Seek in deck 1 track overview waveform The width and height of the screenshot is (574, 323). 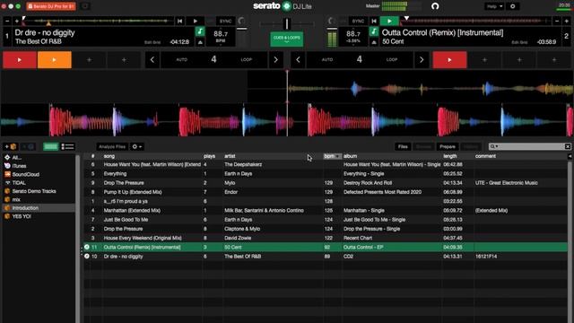point(98,22)
